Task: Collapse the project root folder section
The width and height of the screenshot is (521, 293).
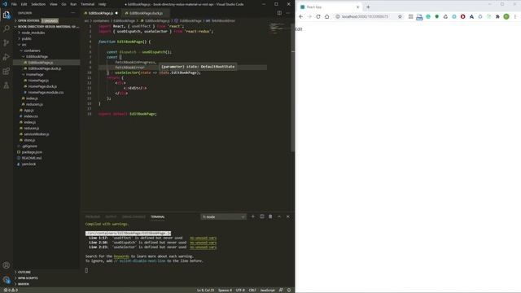Action: (46, 27)
